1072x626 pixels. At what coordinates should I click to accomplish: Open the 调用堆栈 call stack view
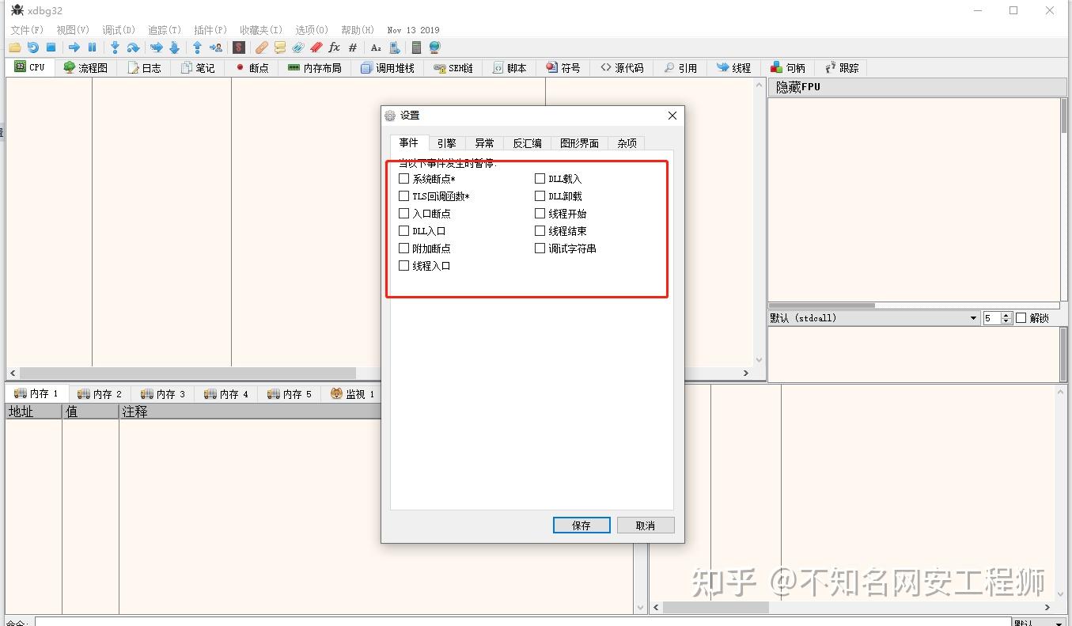click(x=388, y=67)
